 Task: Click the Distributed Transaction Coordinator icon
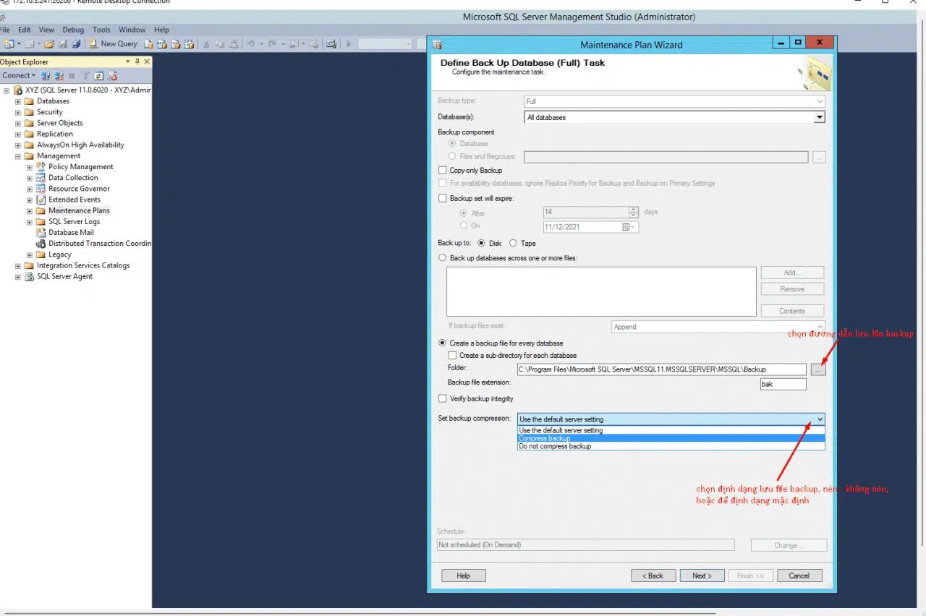(x=41, y=244)
